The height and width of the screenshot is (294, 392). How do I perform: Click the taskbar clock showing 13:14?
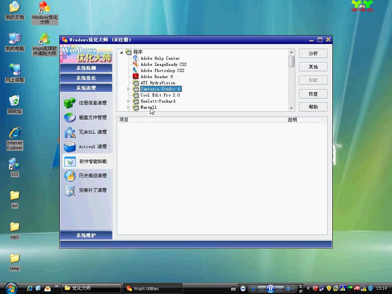pos(381,288)
